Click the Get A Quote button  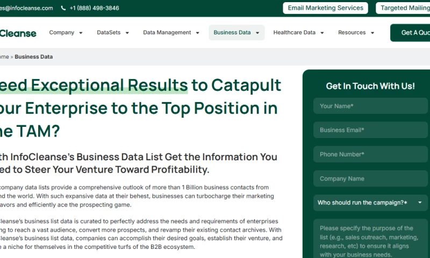tap(410, 33)
